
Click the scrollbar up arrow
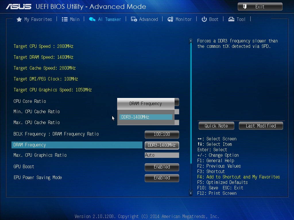tap(191, 40)
